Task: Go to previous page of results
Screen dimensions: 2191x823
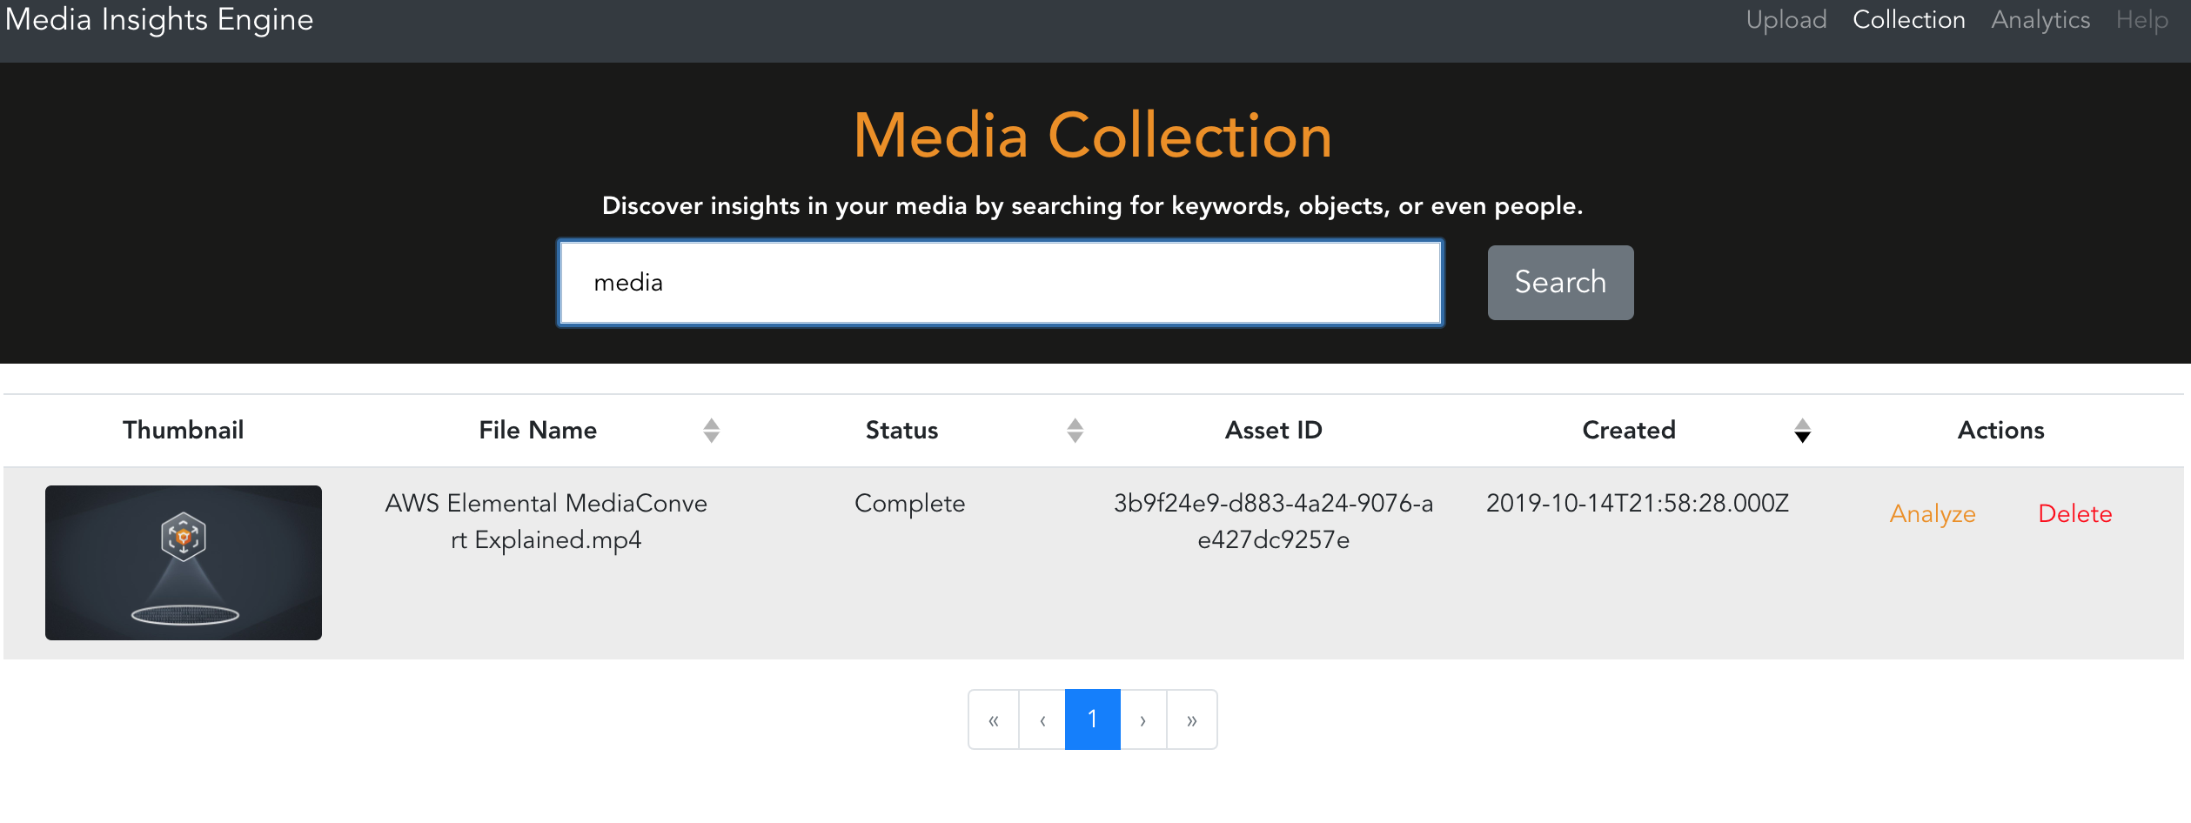Action: tap(1042, 719)
